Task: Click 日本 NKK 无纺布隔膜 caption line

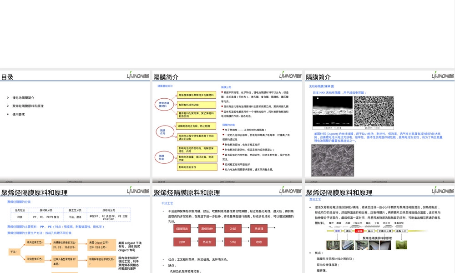Action: click(x=339, y=92)
